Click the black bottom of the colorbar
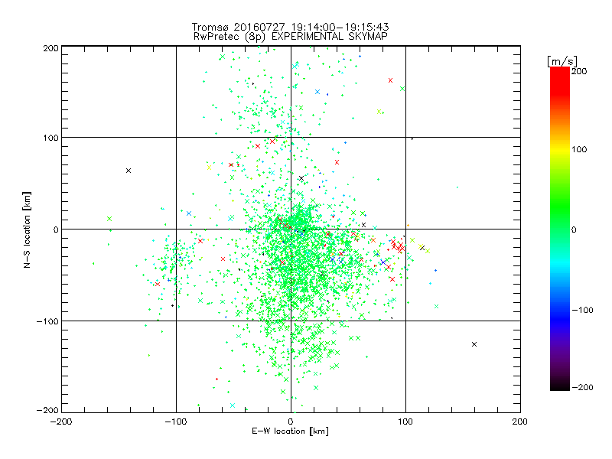612x459 pixels. tap(560, 385)
